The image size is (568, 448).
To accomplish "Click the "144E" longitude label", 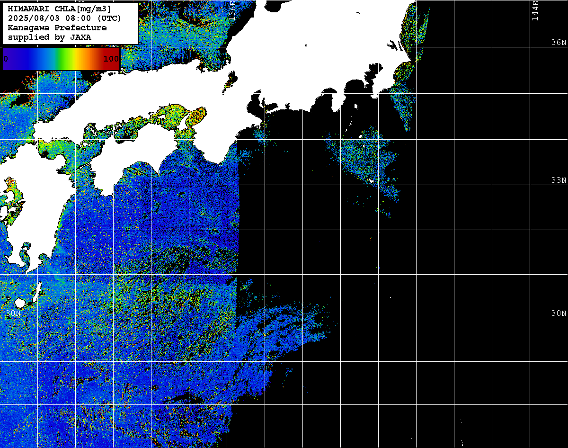I will coord(535,10).
